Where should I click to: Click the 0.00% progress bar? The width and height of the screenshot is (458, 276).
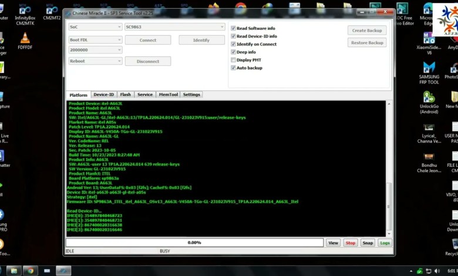(194, 243)
